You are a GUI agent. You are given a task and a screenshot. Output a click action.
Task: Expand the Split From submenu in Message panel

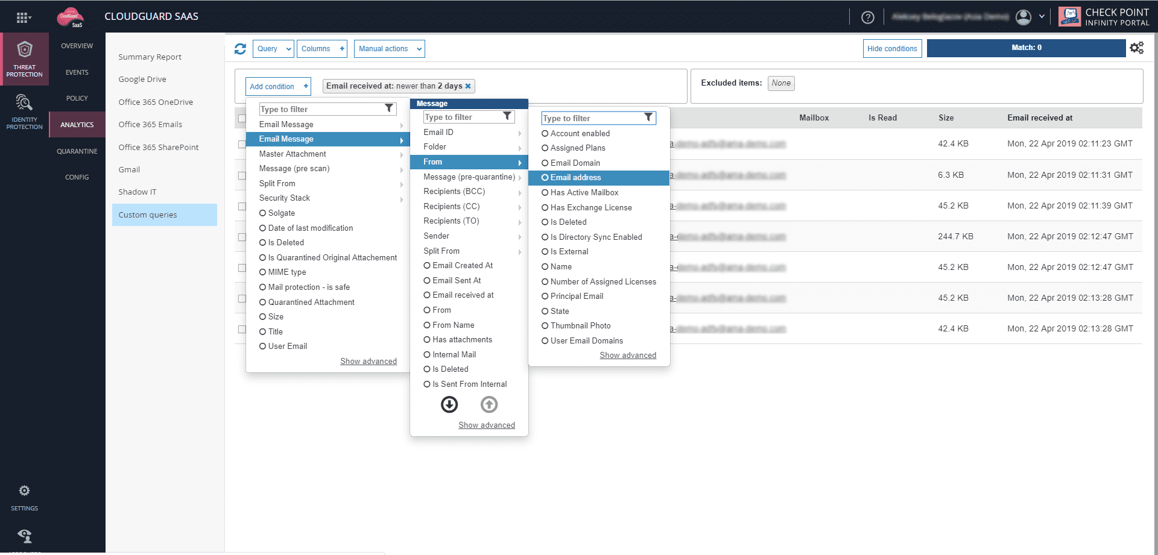(469, 251)
